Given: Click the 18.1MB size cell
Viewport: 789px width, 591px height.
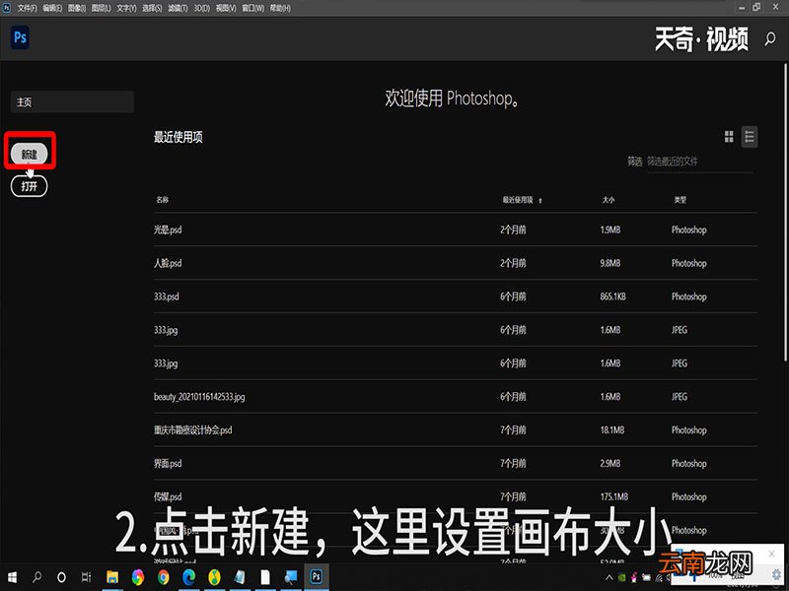Looking at the screenshot, I should 611,430.
